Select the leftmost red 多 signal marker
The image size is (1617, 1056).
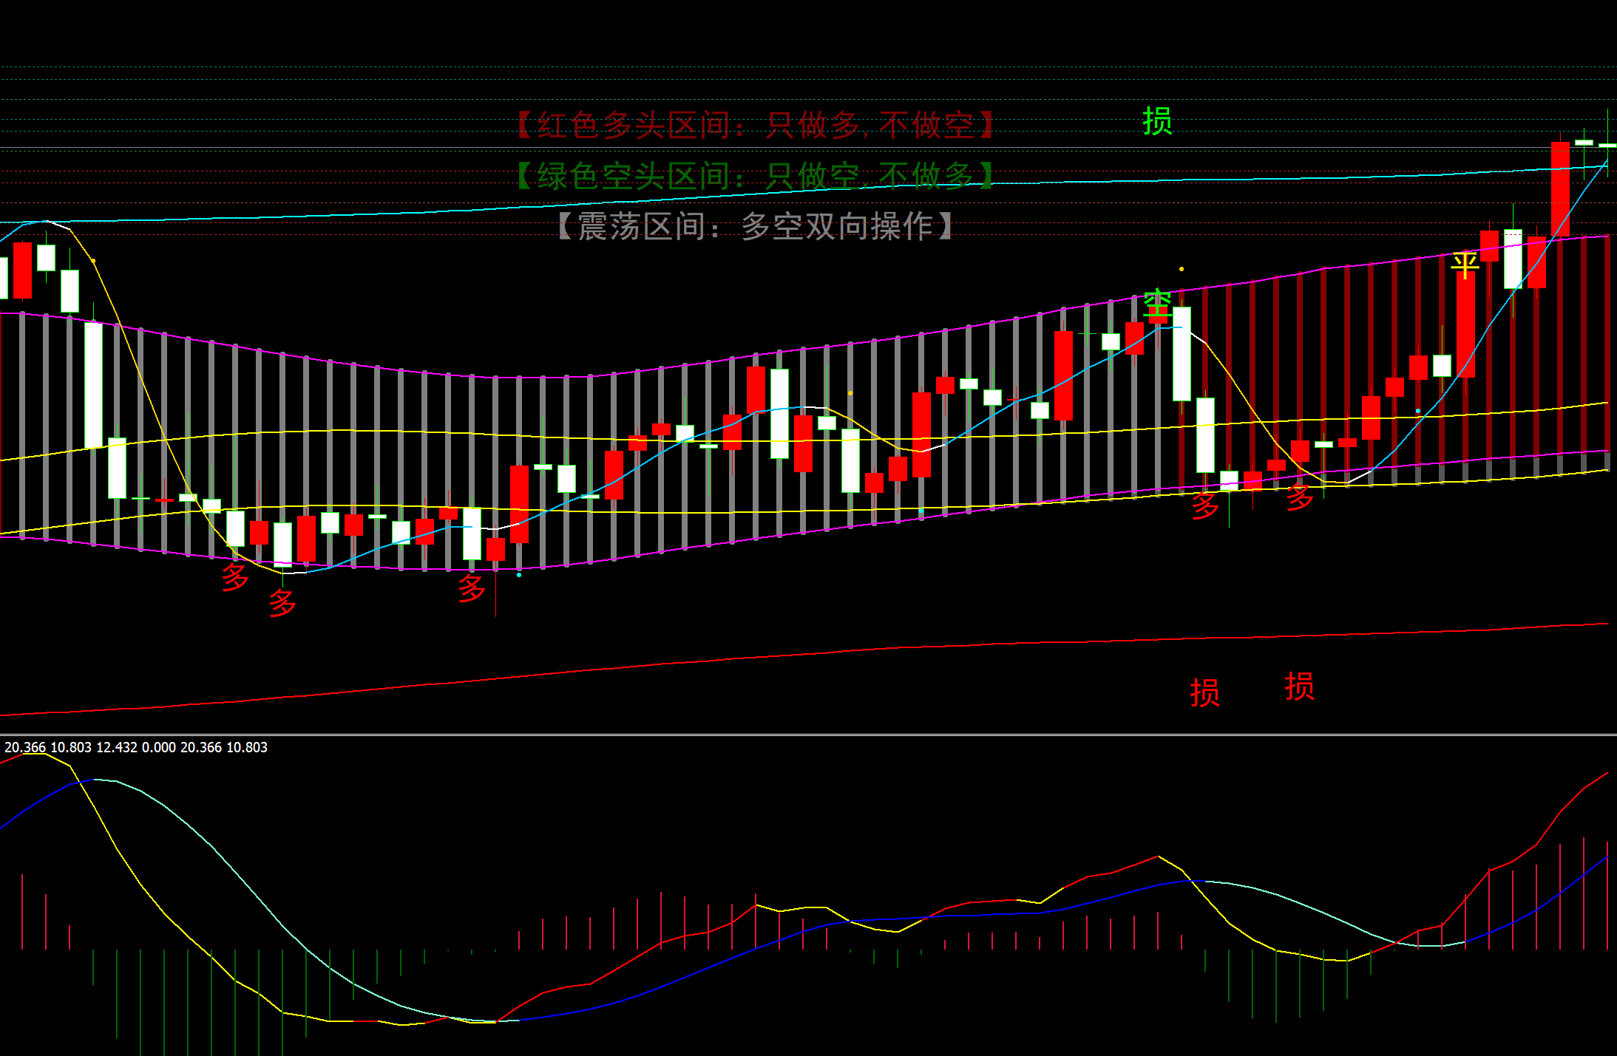click(x=235, y=576)
